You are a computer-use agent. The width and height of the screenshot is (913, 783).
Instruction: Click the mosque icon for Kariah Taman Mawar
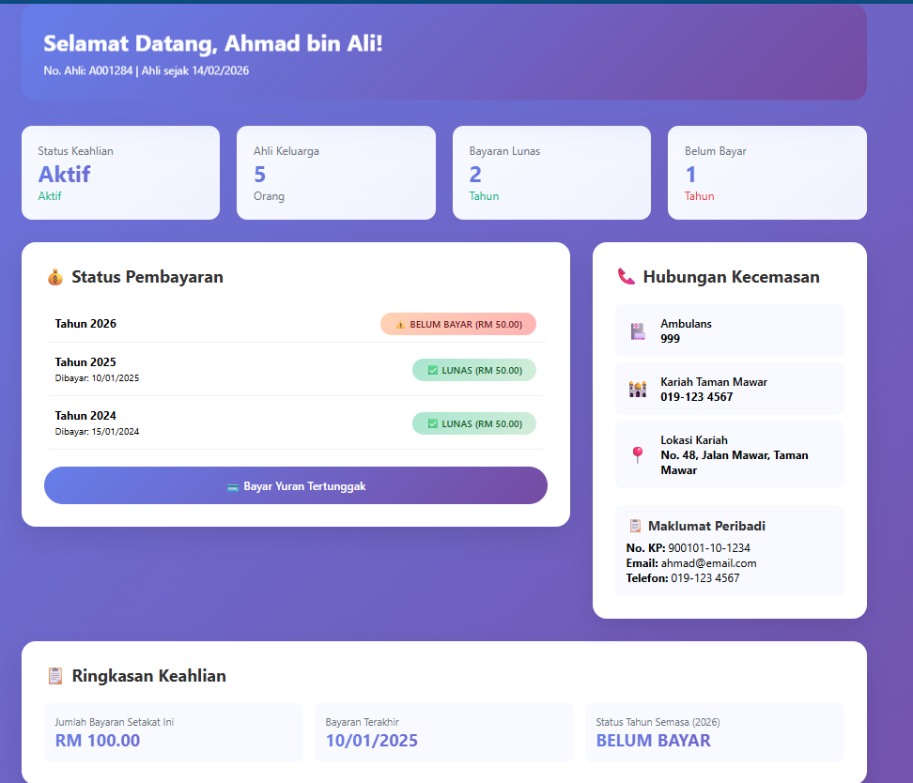coord(638,389)
